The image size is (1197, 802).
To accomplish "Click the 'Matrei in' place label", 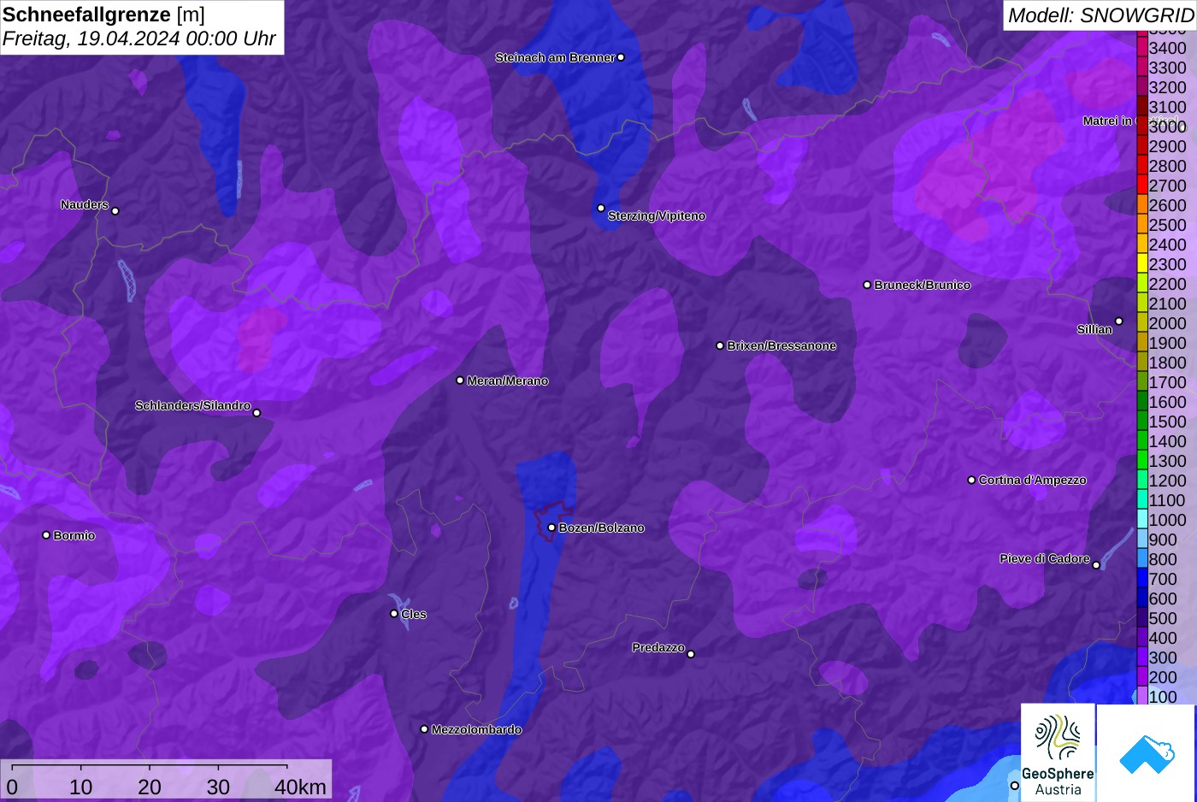I will point(1107,121).
